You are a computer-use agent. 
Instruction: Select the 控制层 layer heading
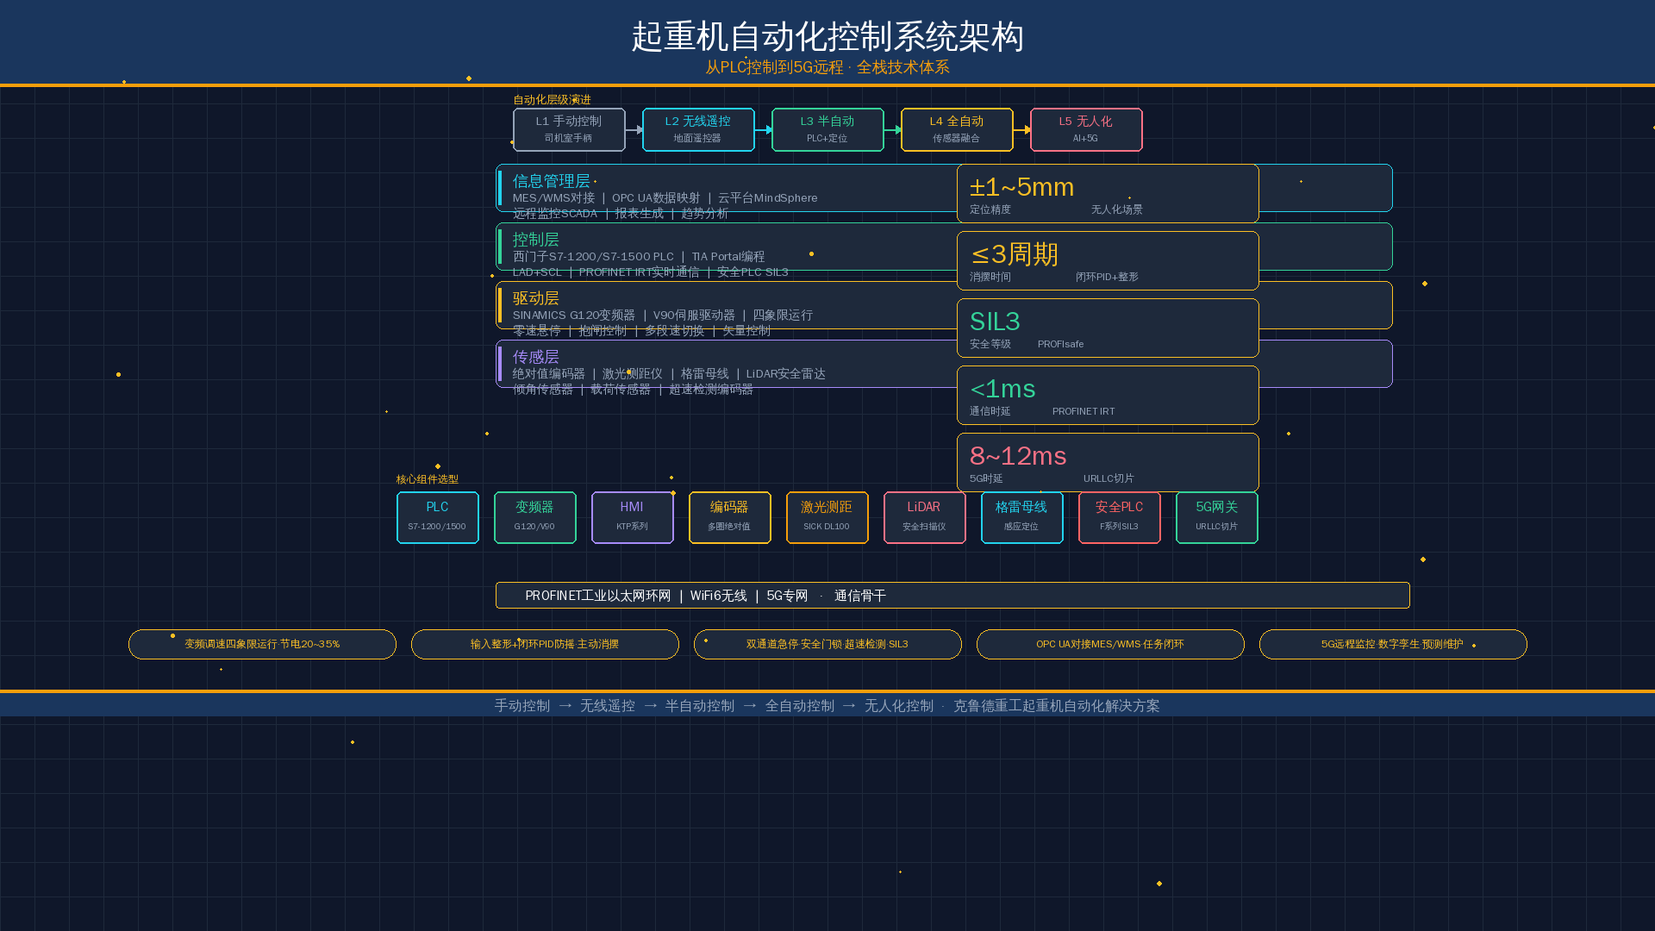[535, 240]
